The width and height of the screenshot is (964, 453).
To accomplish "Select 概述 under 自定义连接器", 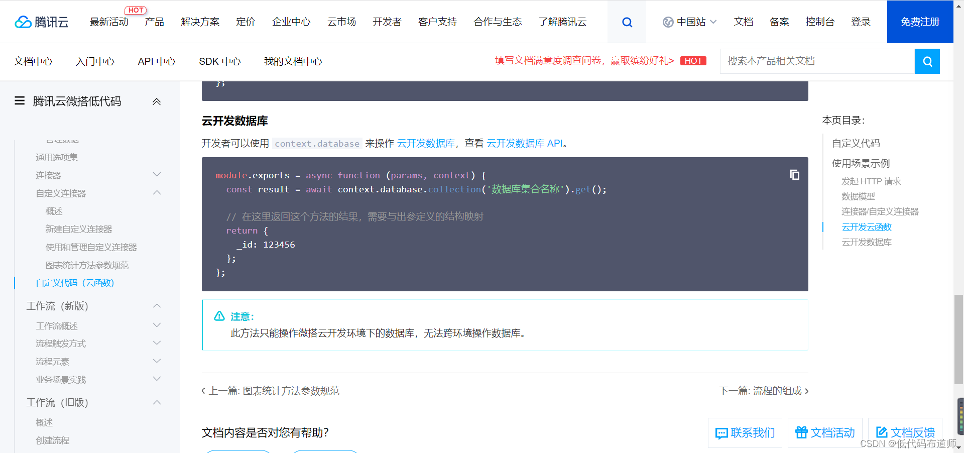I will [54, 211].
